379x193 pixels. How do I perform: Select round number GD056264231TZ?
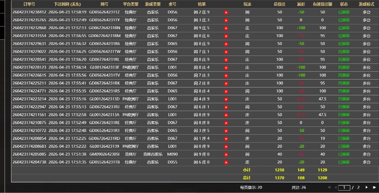tap(104, 12)
